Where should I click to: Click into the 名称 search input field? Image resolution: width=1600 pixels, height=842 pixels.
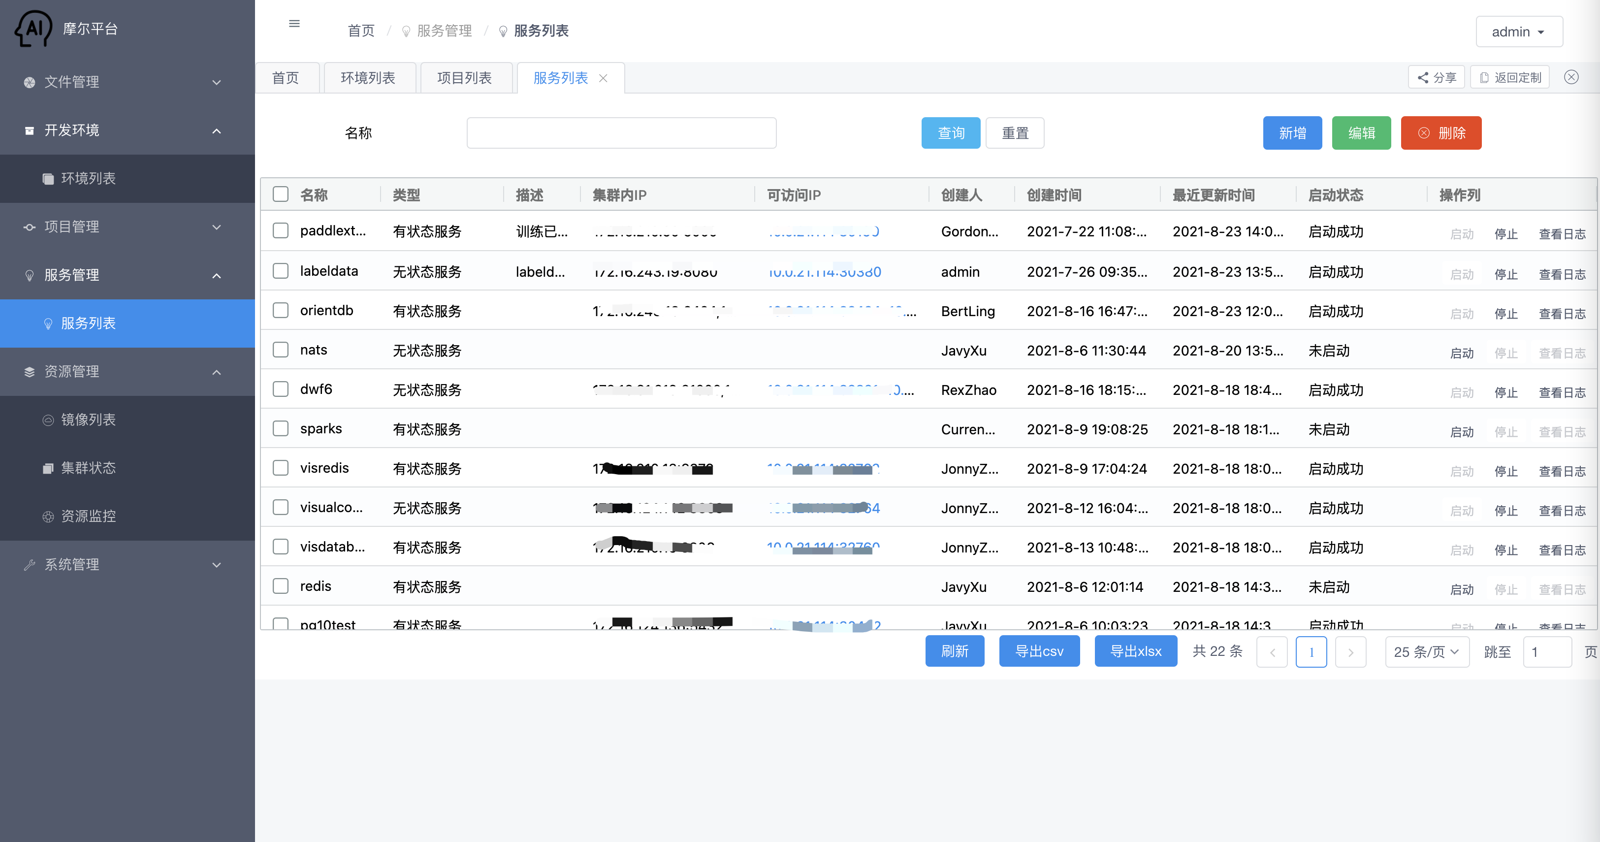pos(621,133)
